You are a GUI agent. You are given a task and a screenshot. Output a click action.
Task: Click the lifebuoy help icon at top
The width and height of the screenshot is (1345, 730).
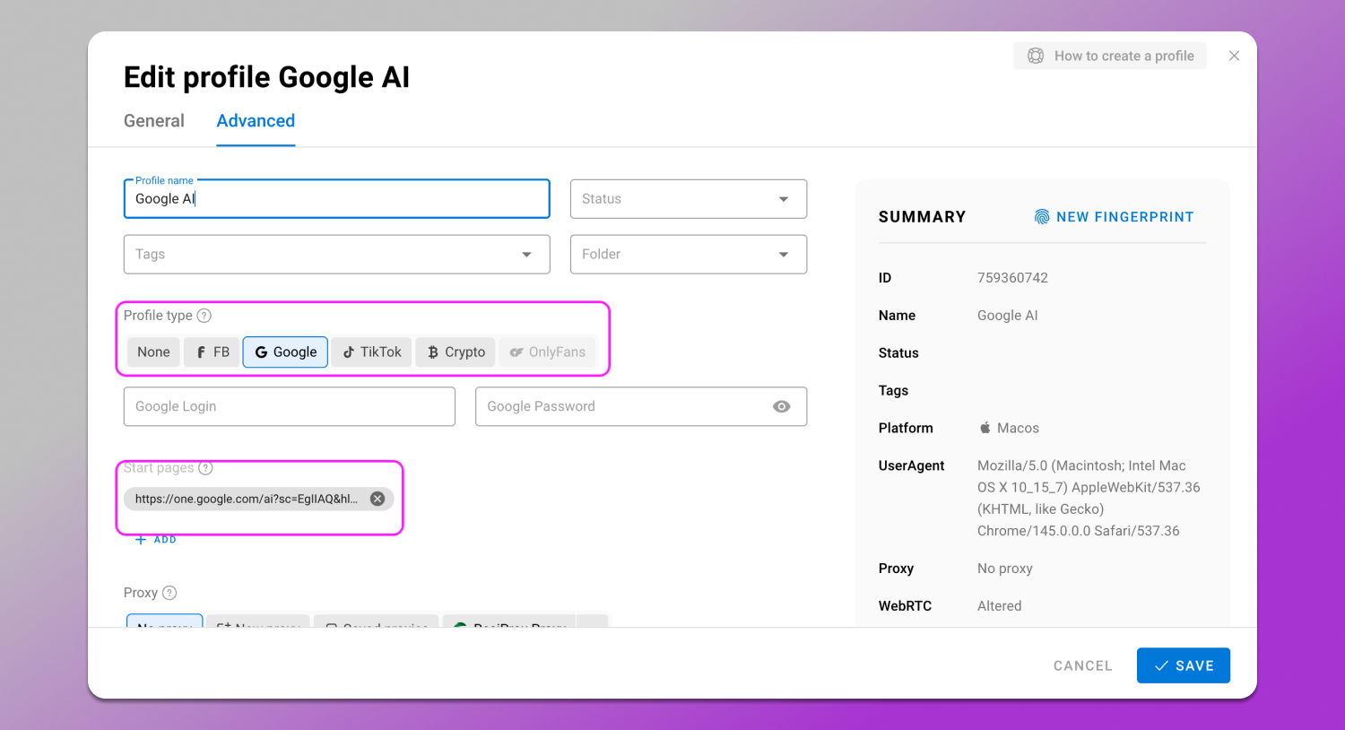point(1036,56)
